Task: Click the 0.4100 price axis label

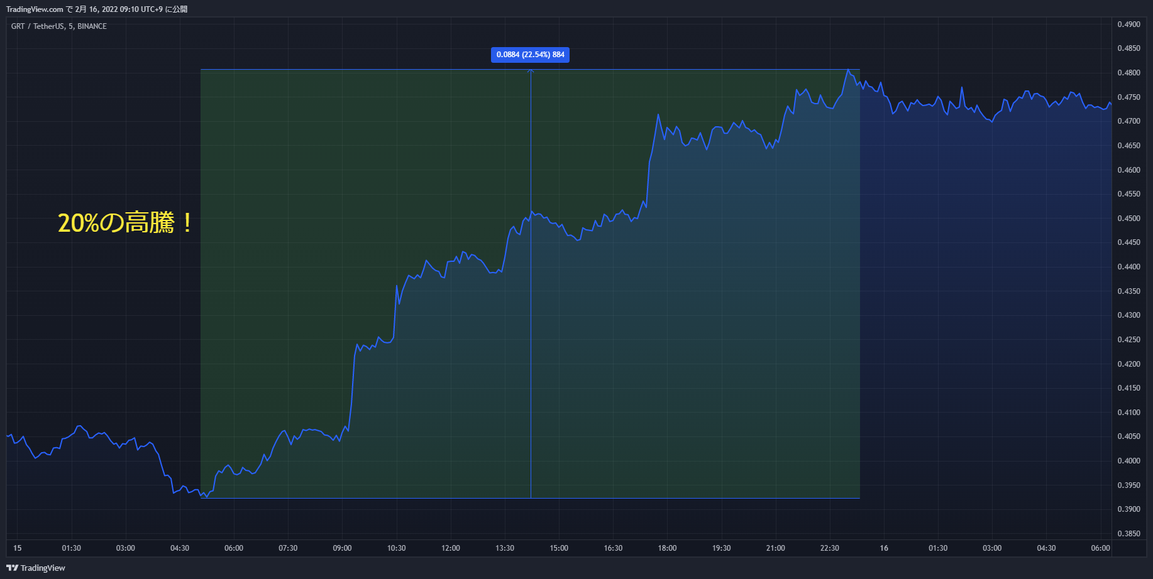Action: (1128, 413)
